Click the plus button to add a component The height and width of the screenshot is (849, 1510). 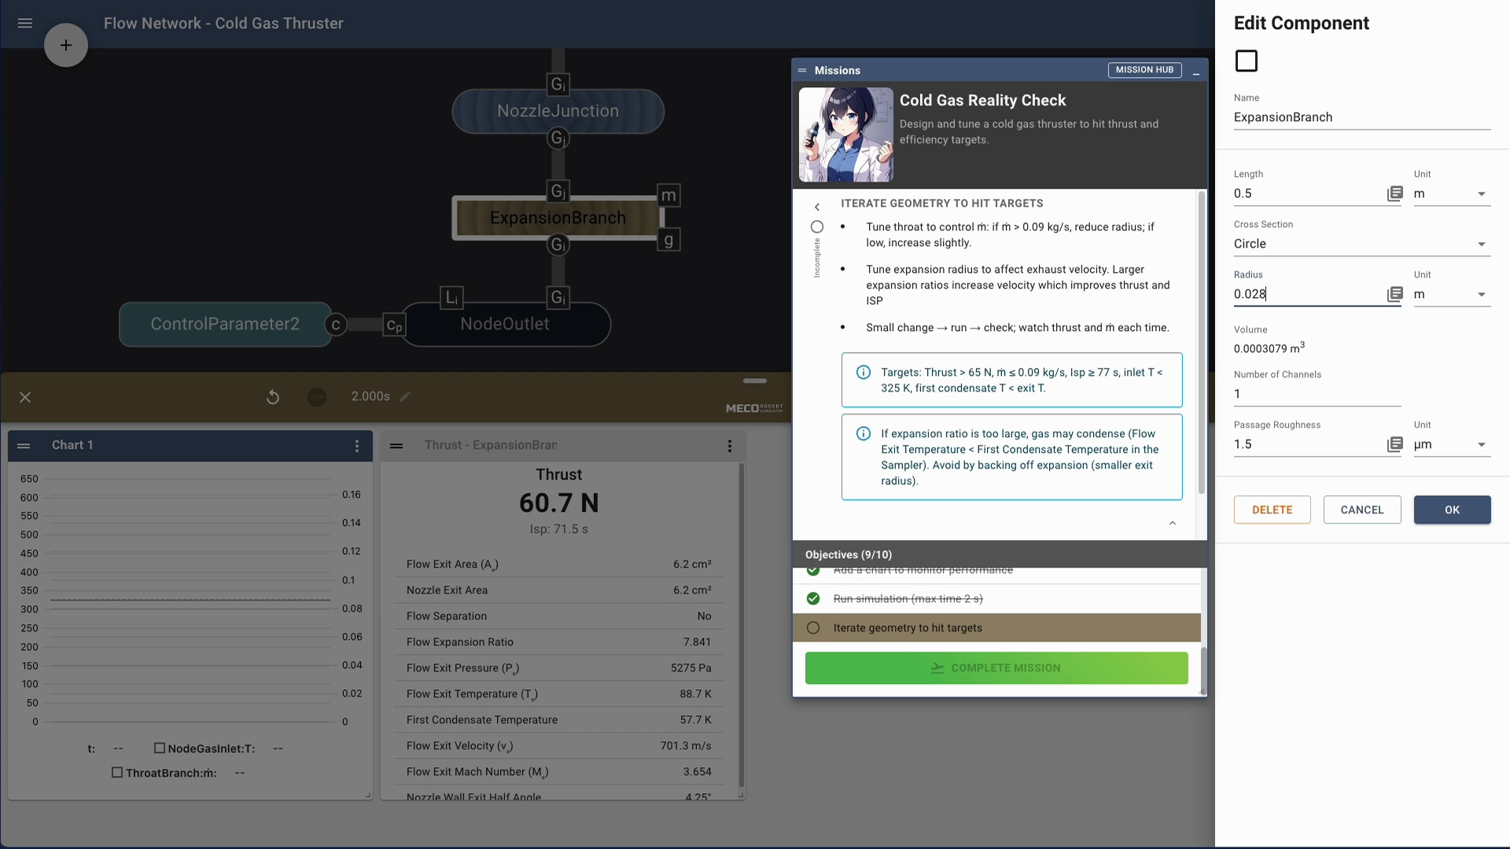[66, 45]
